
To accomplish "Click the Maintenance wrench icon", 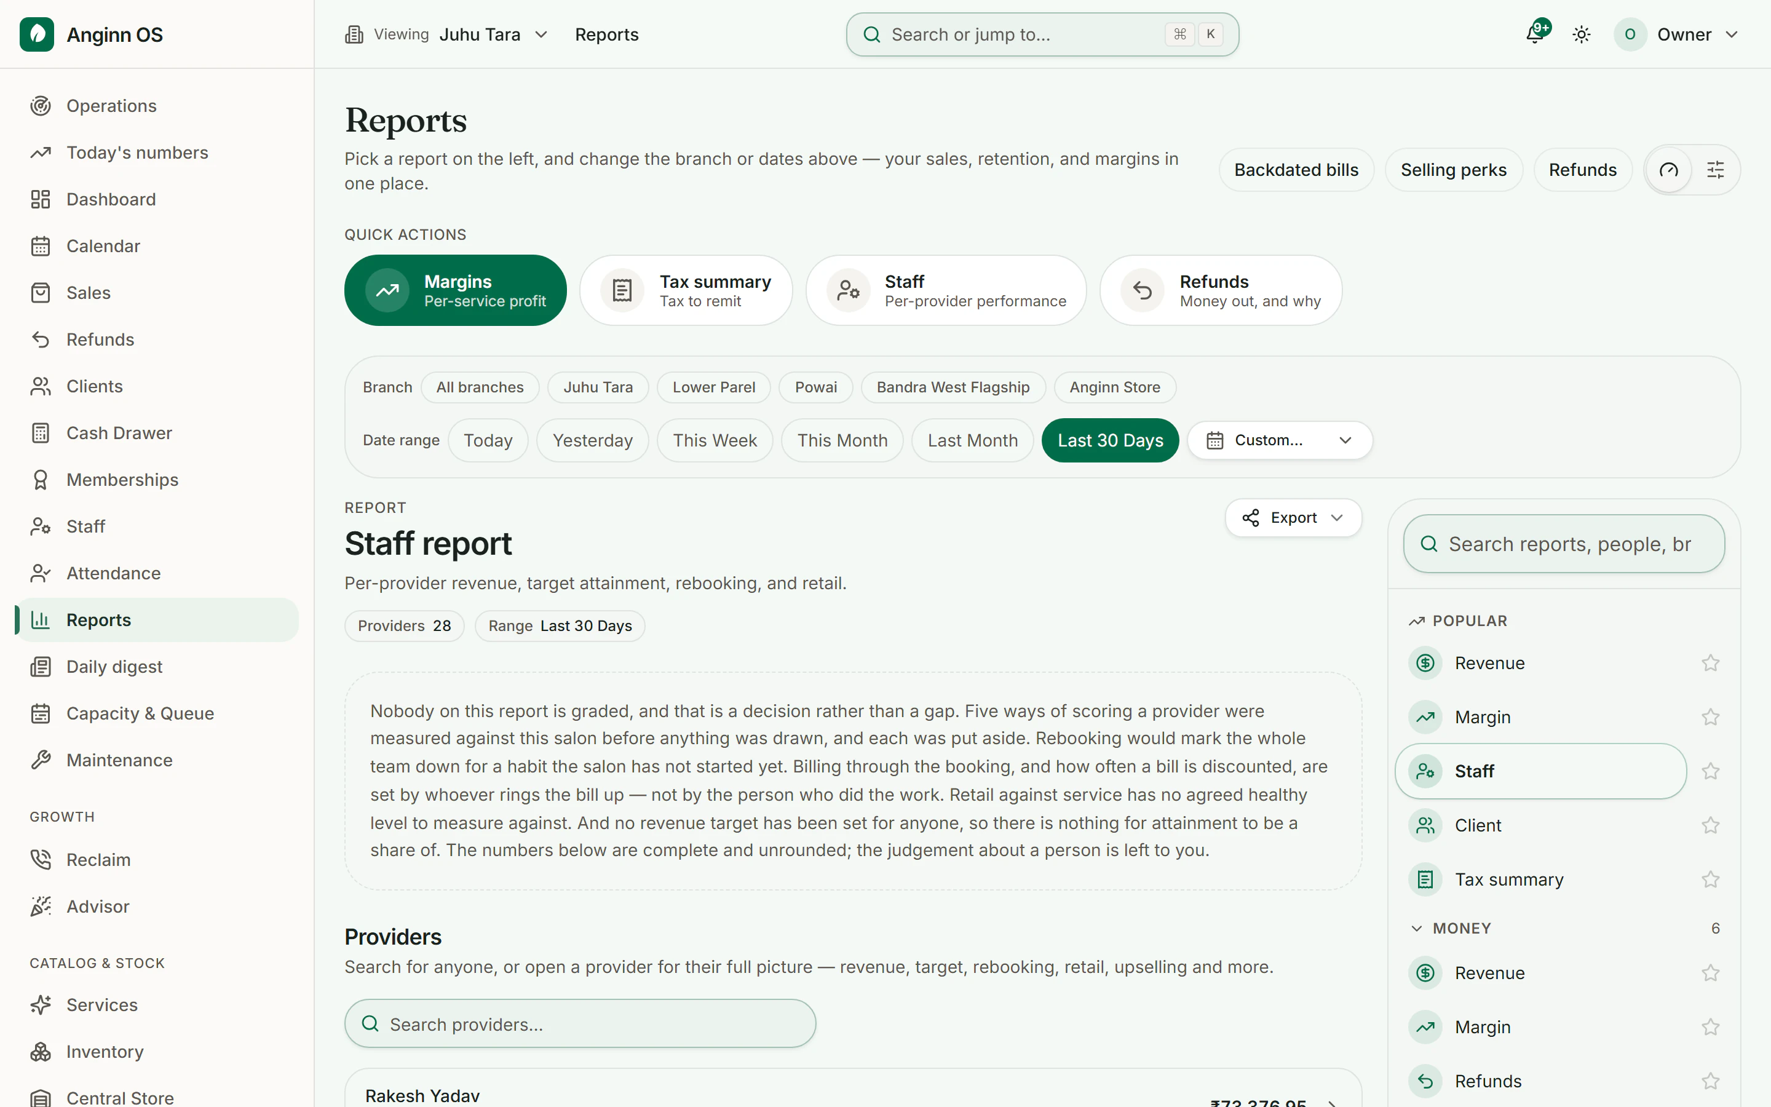I will [41, 760].
